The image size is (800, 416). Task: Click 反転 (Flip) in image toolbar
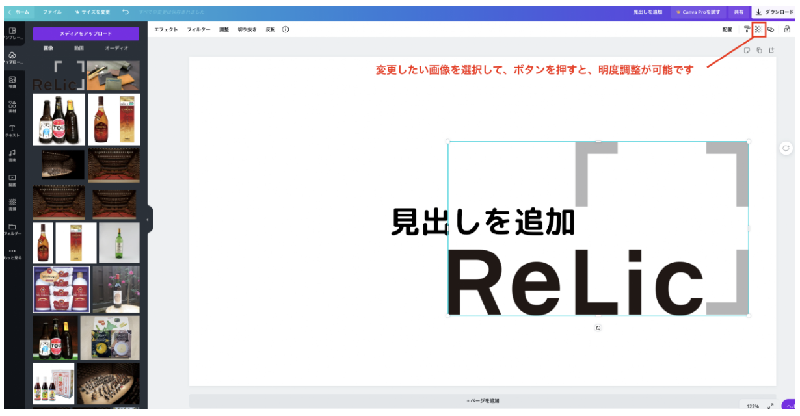coord(270,29)
